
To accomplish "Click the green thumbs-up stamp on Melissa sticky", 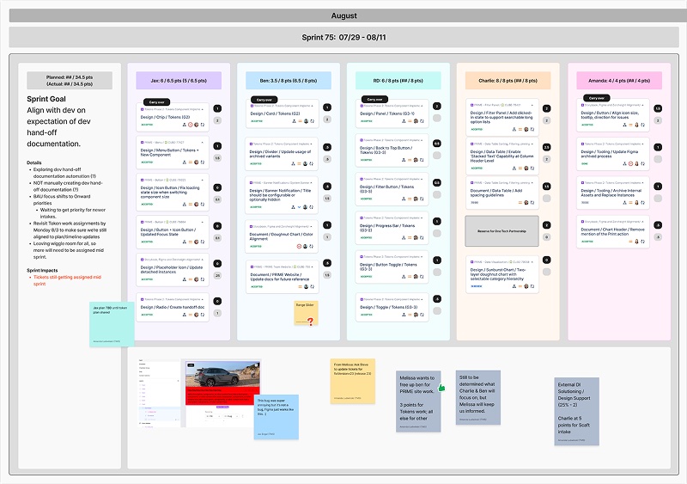I will (441, 387).
